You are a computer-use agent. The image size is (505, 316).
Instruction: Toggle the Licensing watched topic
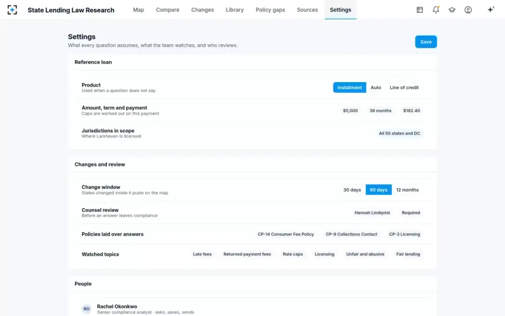324,254
